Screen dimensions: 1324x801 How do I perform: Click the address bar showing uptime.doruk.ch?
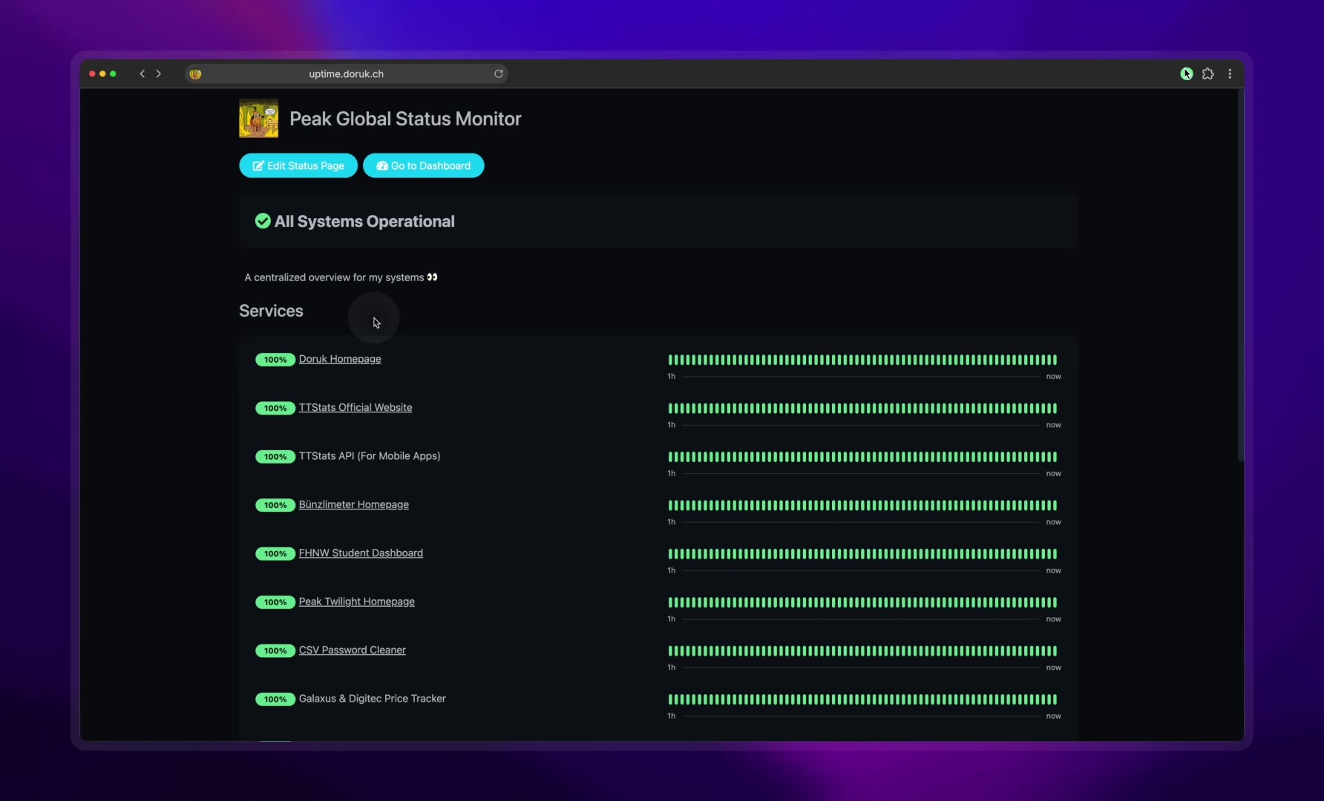click(346, 73)
